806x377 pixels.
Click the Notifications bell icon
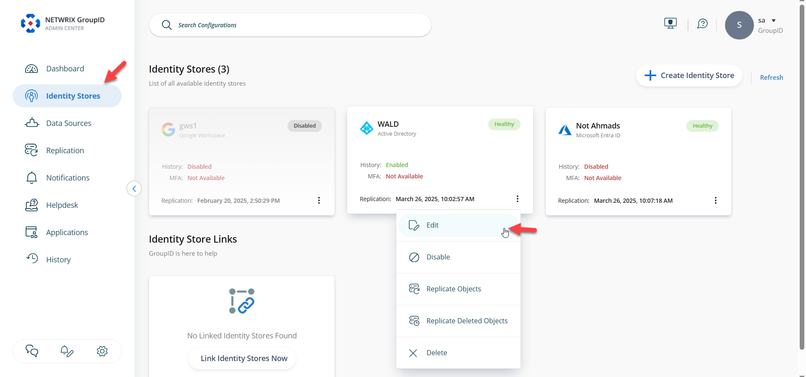point(31,178)
